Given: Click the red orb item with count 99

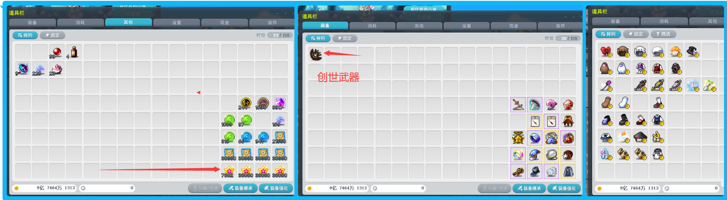Looking at the screenshot, I should pos(56,52).
